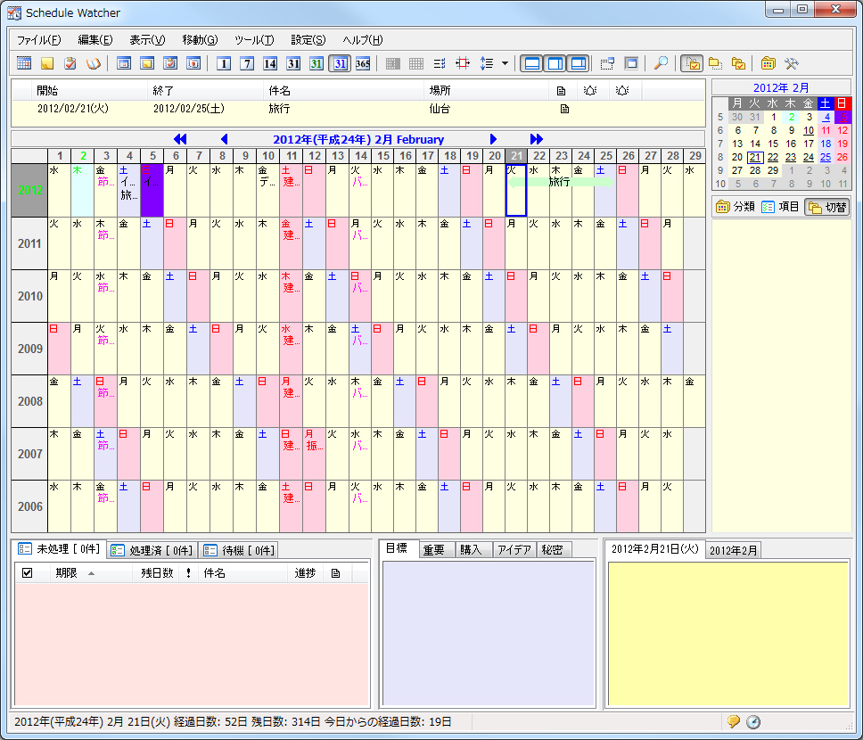Toggle the highlighted blue 31 view button
Viewport: 863px width, 740px height.
[x=340, y=63]
